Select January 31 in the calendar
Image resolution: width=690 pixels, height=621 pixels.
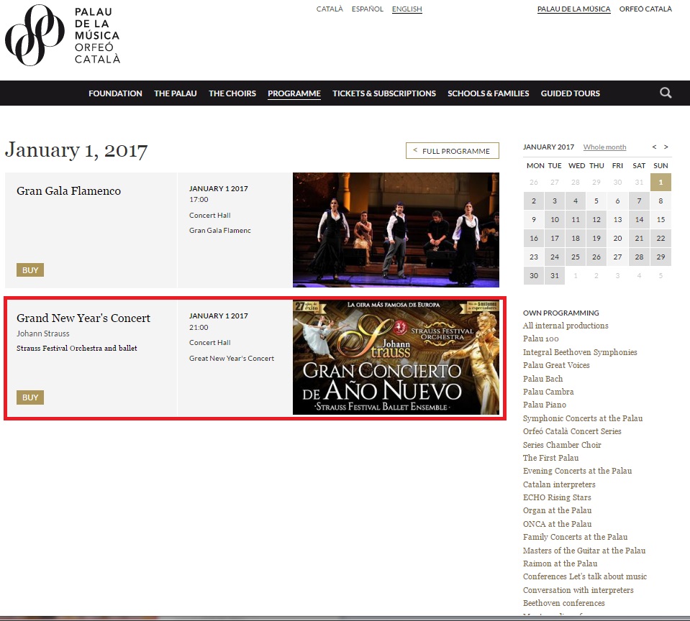(555, 275)
